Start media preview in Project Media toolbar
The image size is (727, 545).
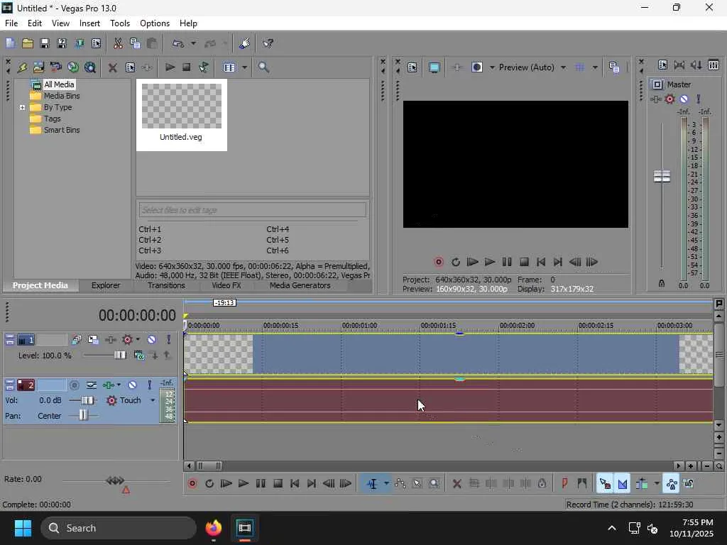click(170, 67)
